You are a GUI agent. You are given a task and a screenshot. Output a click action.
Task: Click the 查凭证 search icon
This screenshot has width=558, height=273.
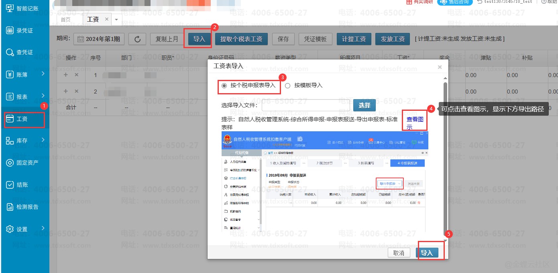[x=10, y=53]
